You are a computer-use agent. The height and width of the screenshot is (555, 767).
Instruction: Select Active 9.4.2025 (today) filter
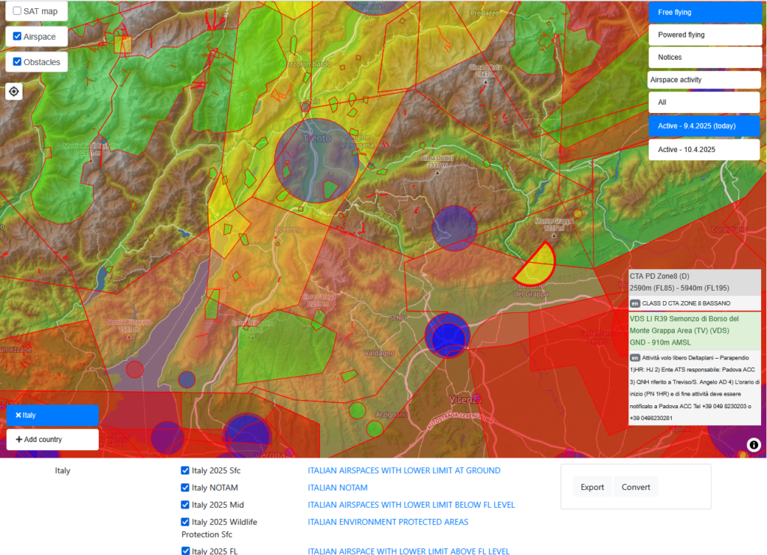click(x=704, y=126)
